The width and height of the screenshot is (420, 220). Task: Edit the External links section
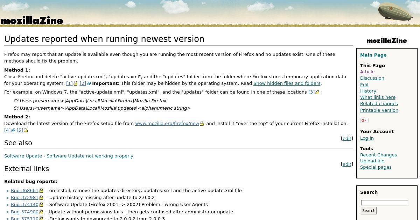347,164
